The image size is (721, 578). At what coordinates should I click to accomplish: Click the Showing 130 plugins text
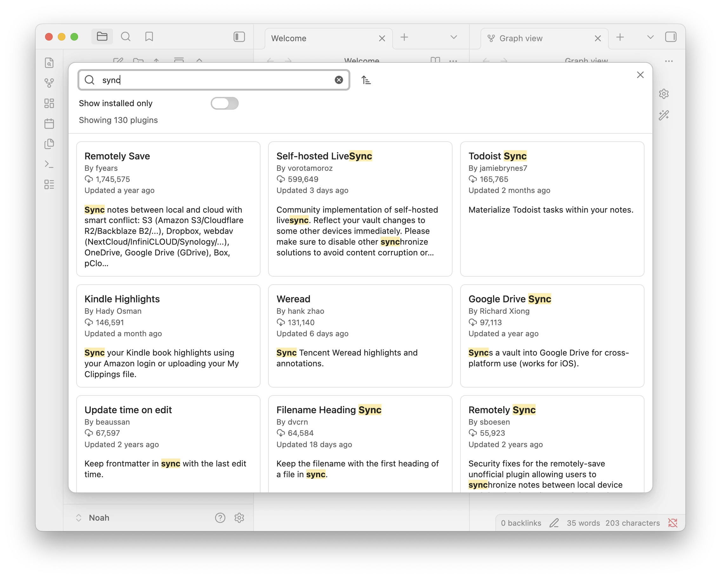tap(118, 120)
